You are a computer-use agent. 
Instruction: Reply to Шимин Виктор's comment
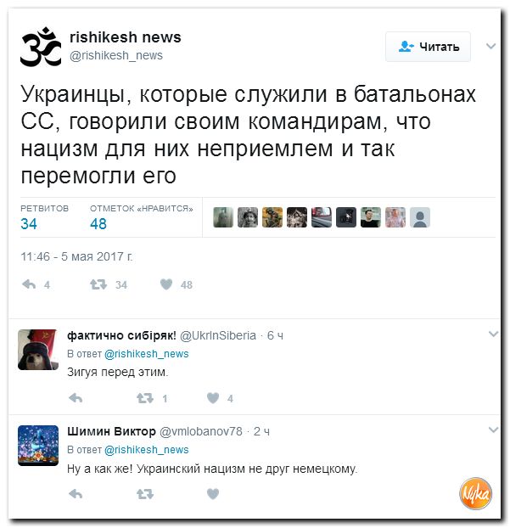point(76,494)
